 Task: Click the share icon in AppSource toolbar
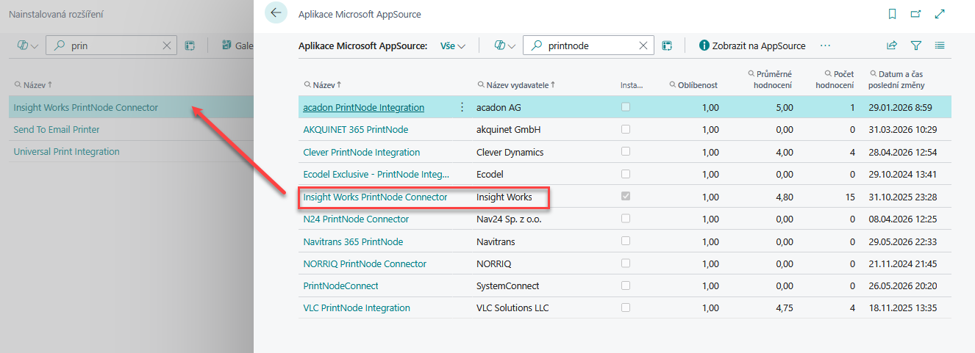pyautogui.click(x=892, y=46)
